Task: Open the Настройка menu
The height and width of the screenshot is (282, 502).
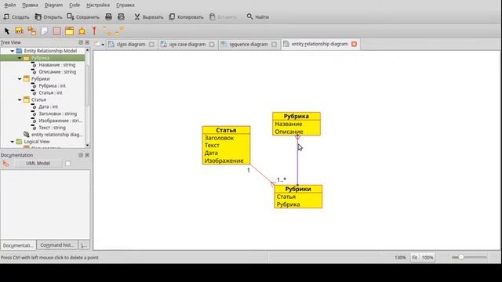Action: (x=98, y=5)
